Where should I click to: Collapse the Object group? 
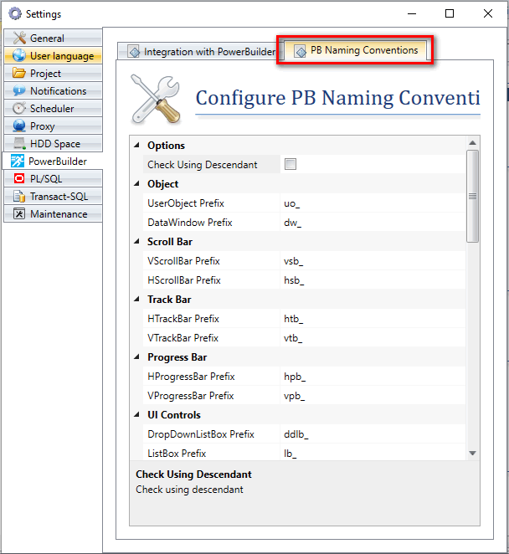[136, 183]
